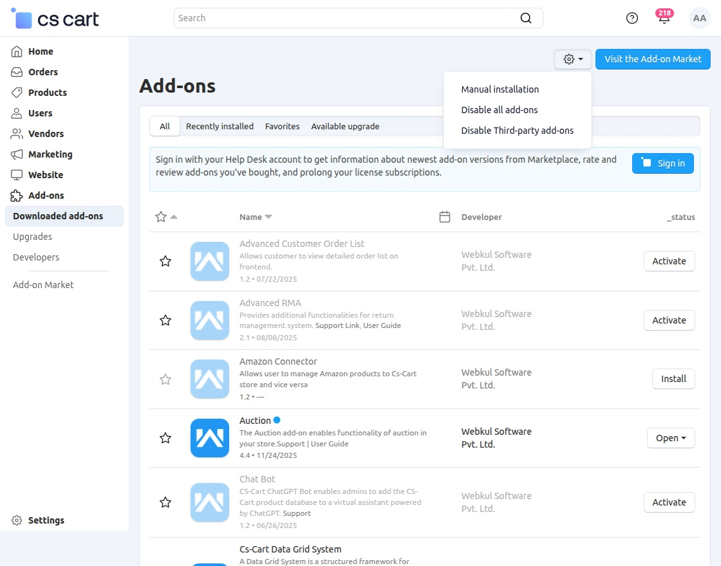
Task: Open the help question mark icon
Action: coord(632,18)
